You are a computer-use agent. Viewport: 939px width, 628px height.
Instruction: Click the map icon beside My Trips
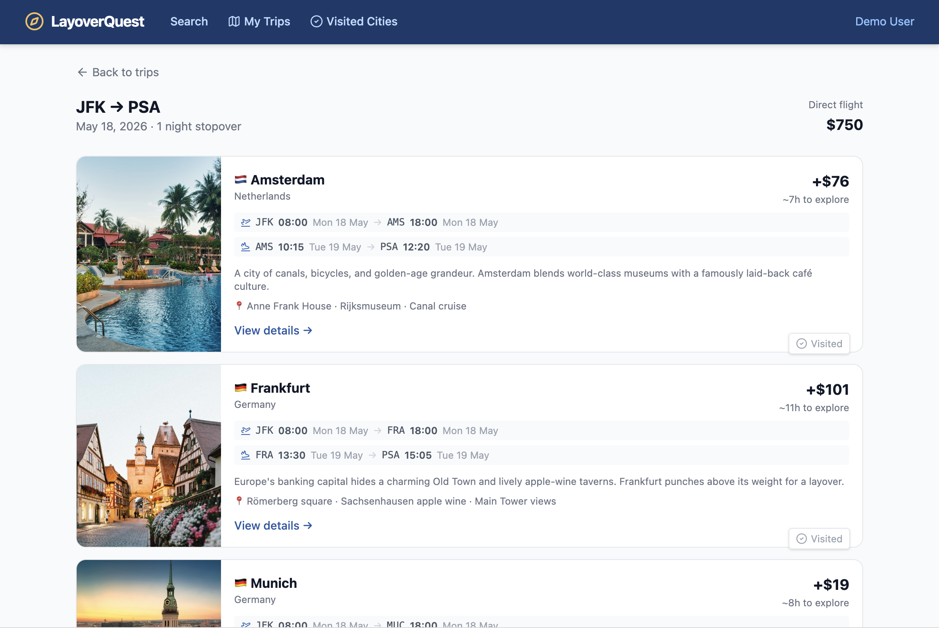pyautogui.click(x=234, y=21)
